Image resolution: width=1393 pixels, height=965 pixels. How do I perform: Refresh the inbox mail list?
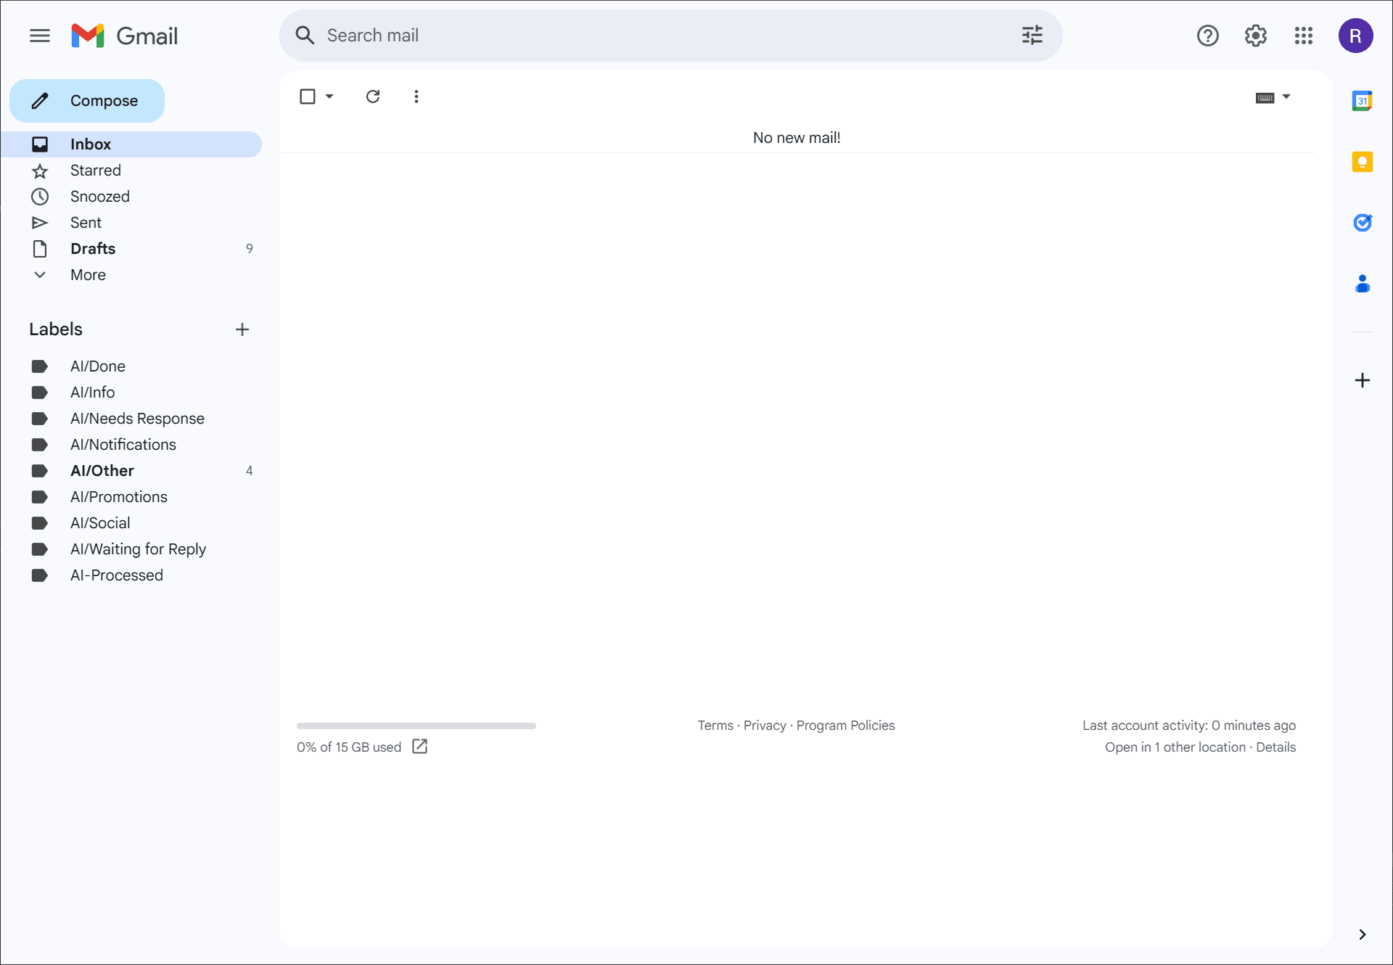click(x=372, y=96)
